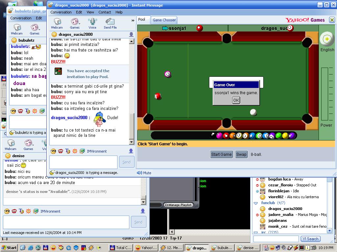Open the Help menu
This screenshot has width=337, height=252.
[x=119, y=12]
